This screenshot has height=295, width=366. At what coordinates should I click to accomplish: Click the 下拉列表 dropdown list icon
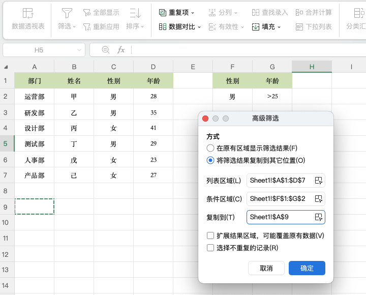[299, 26]
